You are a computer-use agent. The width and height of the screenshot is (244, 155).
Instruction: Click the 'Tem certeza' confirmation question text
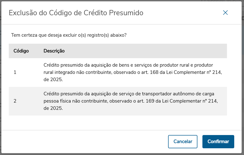[69, 35]
